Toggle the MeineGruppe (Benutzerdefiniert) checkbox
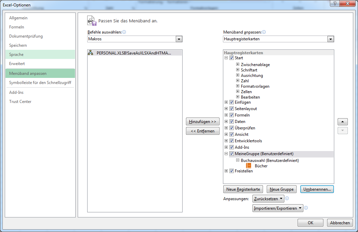 [x=231, y=154]
